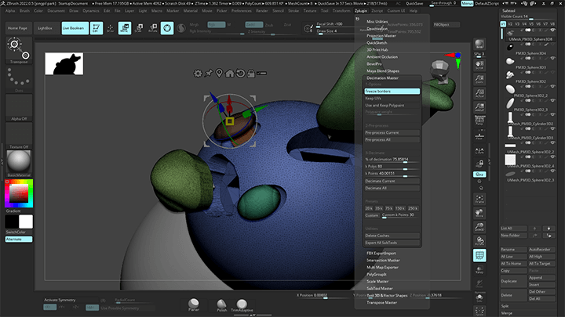Screen dimensions: 565x317
Task: Click the AAHalf icon
Action: pos(479,106)
